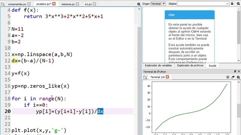Click 'x=np.linspace(a,b,N)' on line 11
Viewport: 241px width, 135px height.
[42, 54]
